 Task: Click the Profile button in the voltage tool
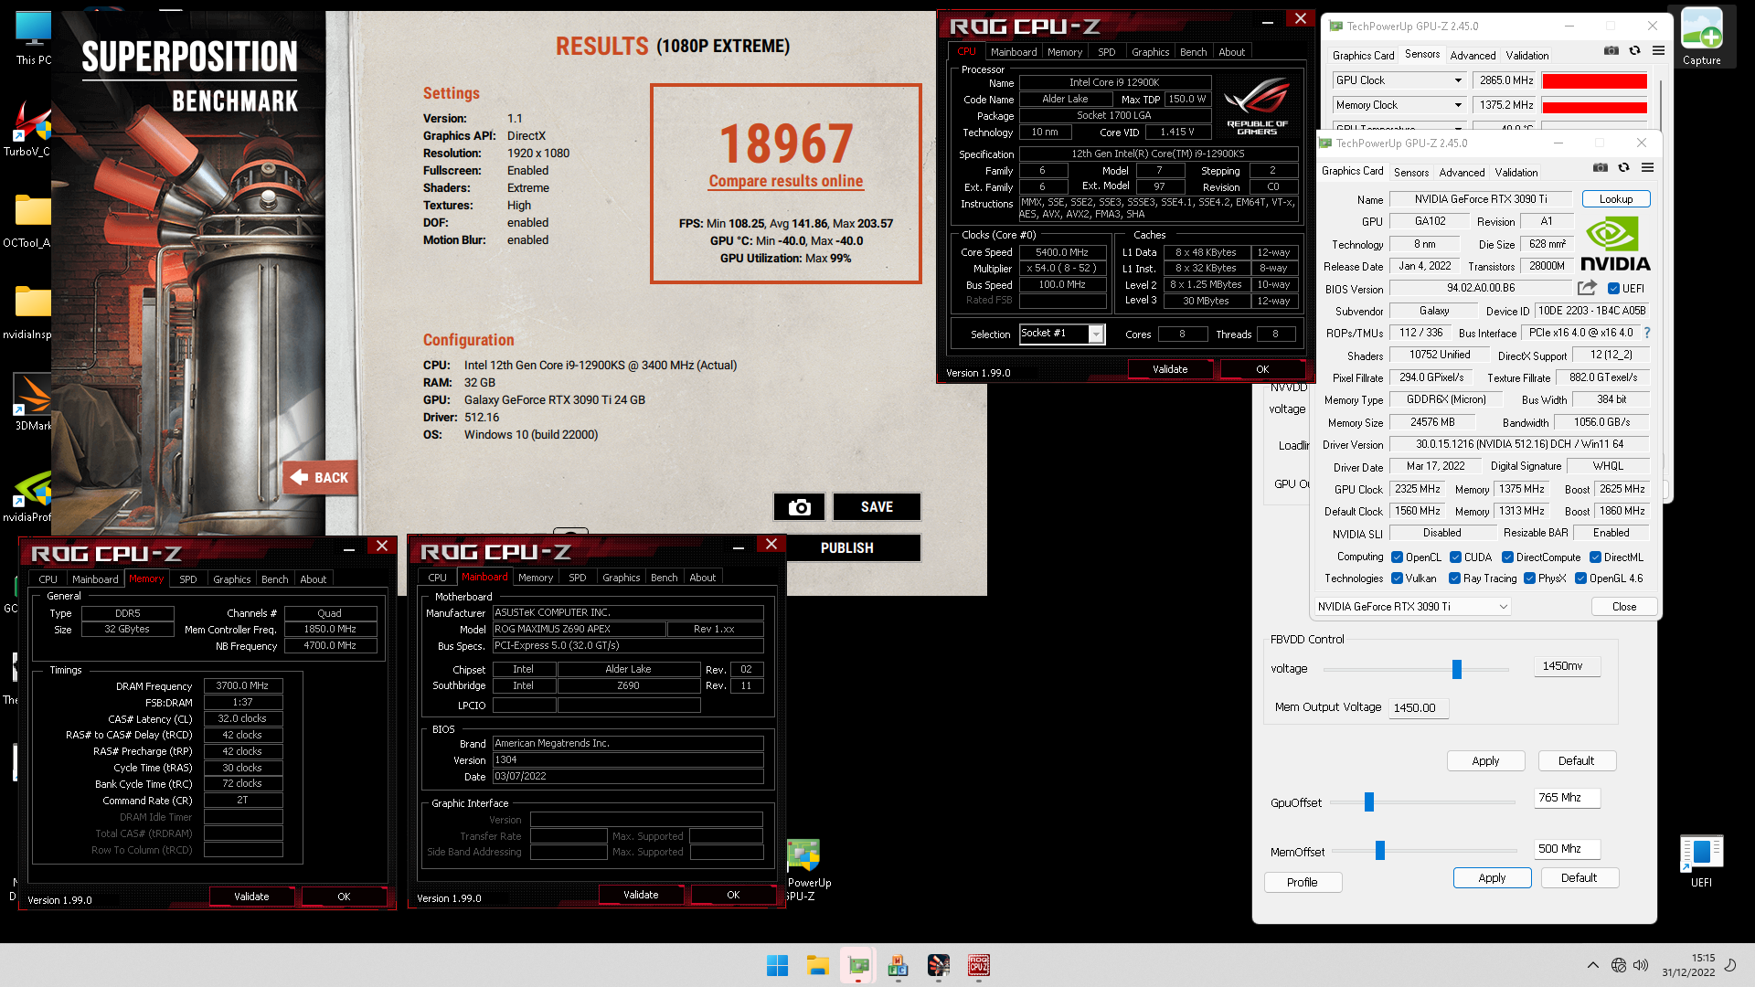pos(1303,882)
